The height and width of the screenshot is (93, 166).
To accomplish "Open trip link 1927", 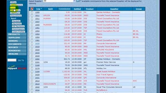I will 37,22.
